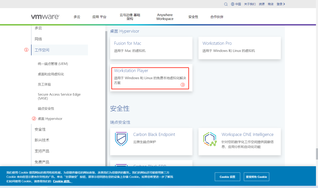
Task: Expand 工作空间 in the sidebar
Action: 42,50
